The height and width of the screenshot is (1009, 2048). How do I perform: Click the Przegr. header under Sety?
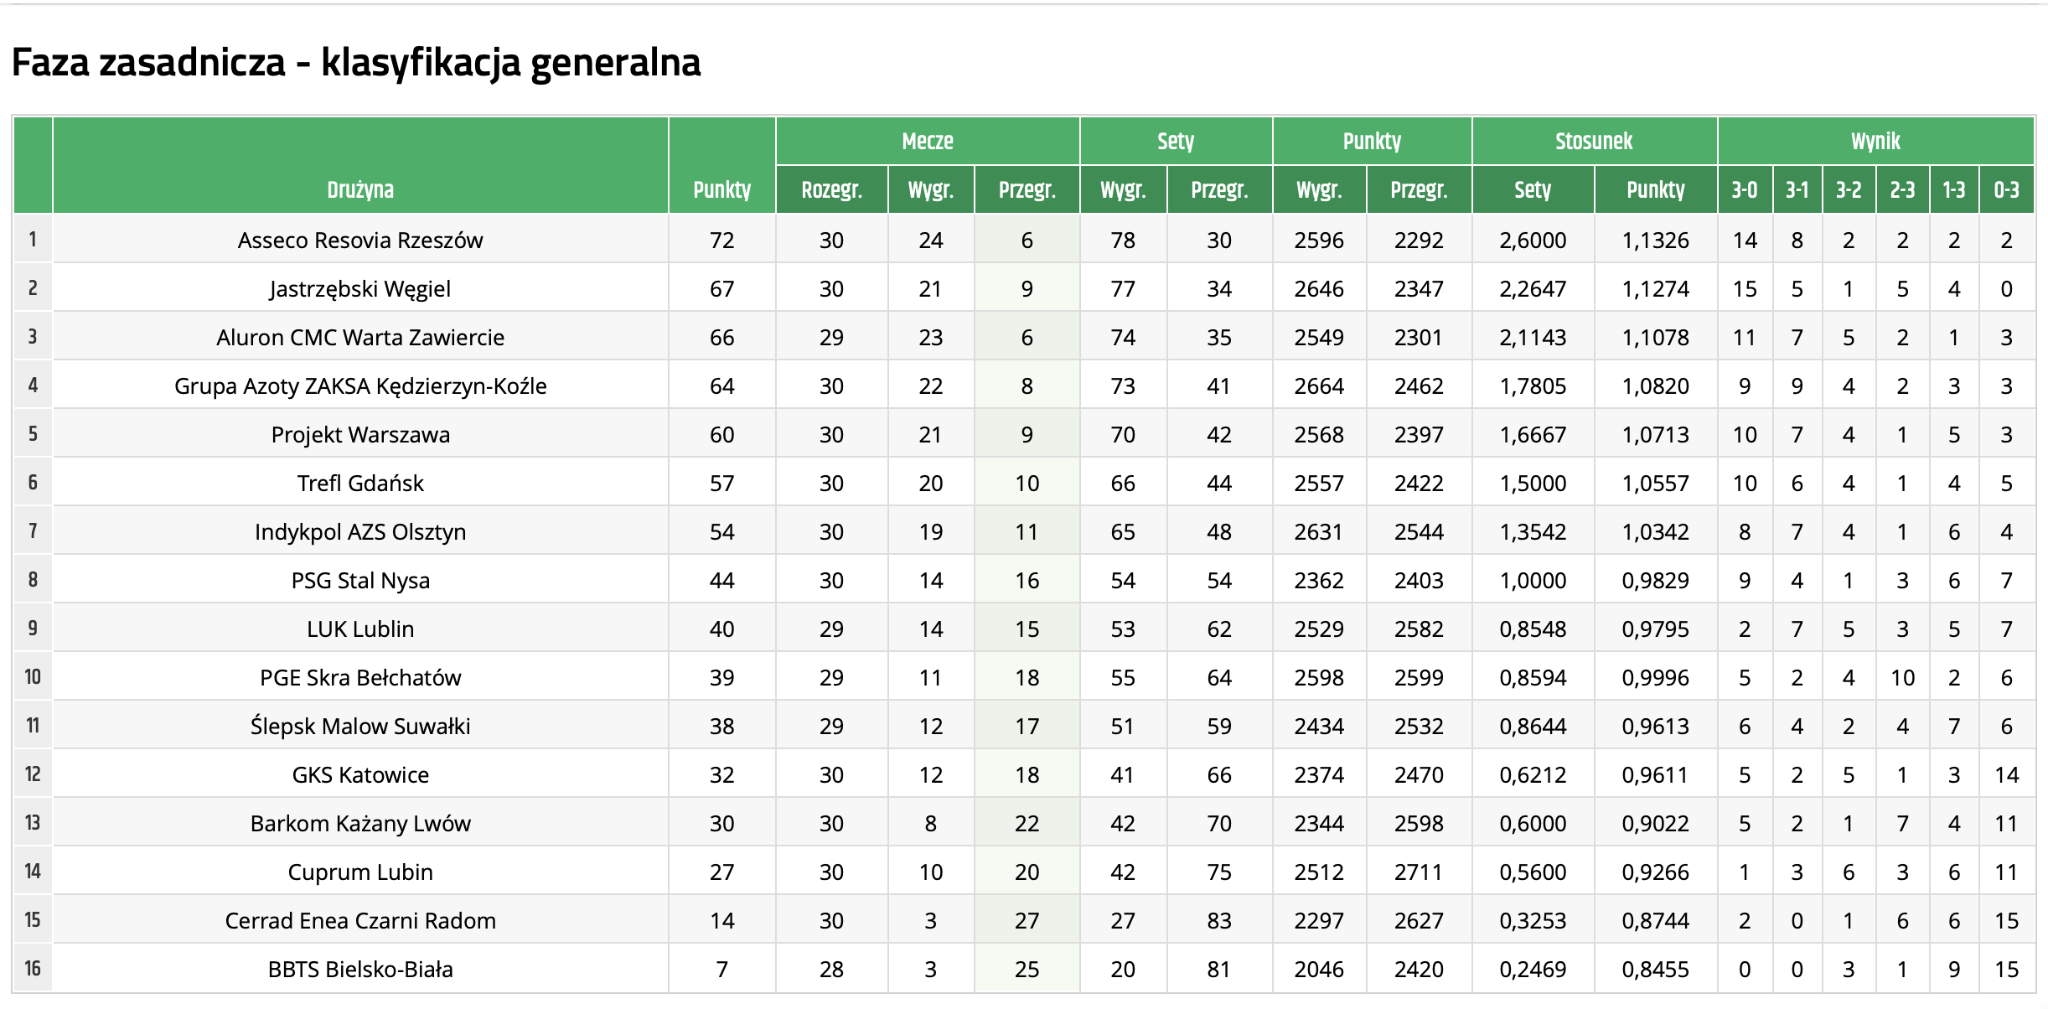[1219, 190]
